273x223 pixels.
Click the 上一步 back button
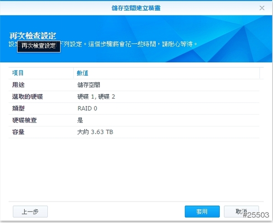pyautogui.click(x=30, y=212)
